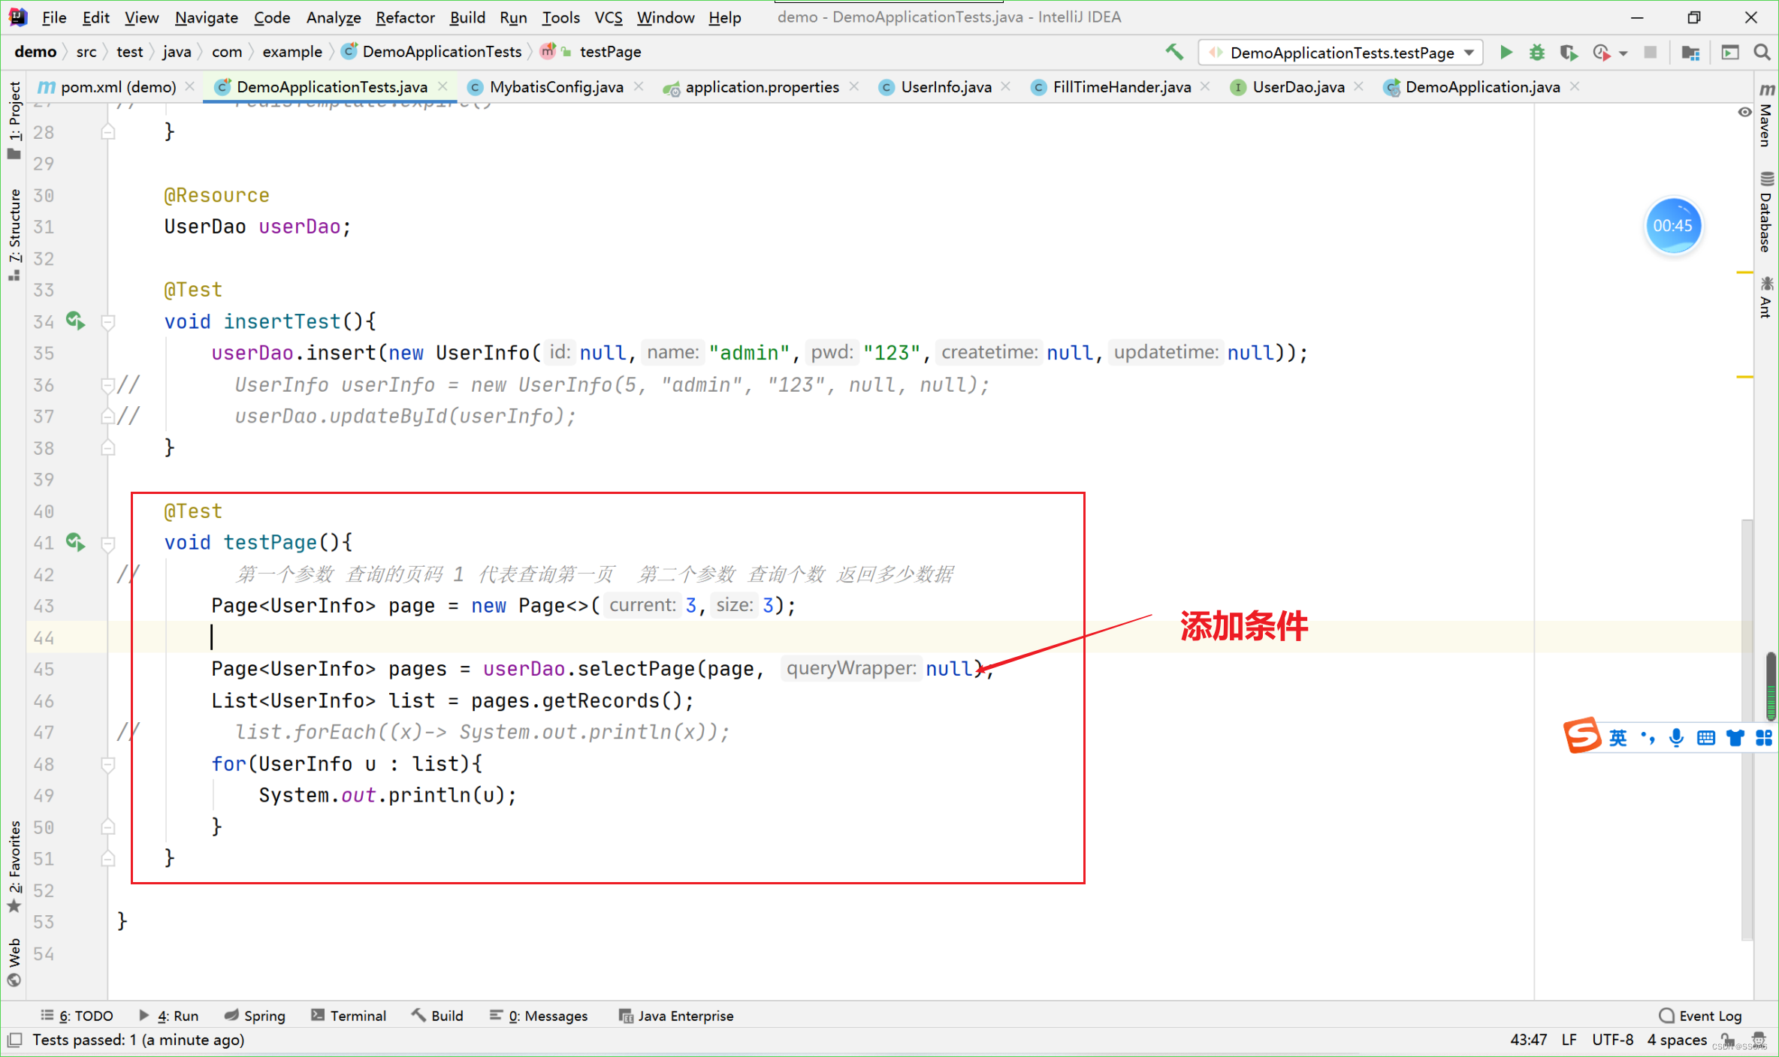Image resolution: width=1779 pixels, height=1057 pixels.
Task: Switch to UserInfo.java tab
Action: [946, 87]
